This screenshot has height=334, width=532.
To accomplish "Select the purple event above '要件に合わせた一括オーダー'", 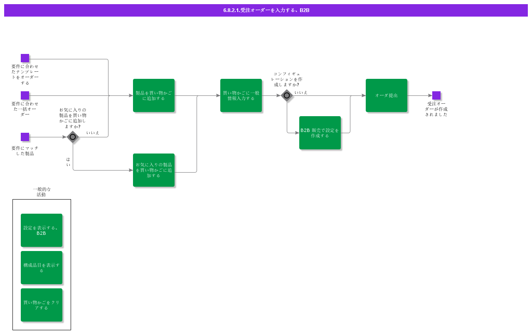I will pos(25,95).
